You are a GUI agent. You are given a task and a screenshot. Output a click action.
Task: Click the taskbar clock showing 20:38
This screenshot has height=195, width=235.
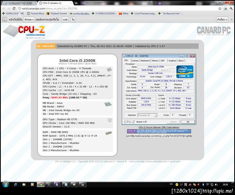click(x=225, y=185)
